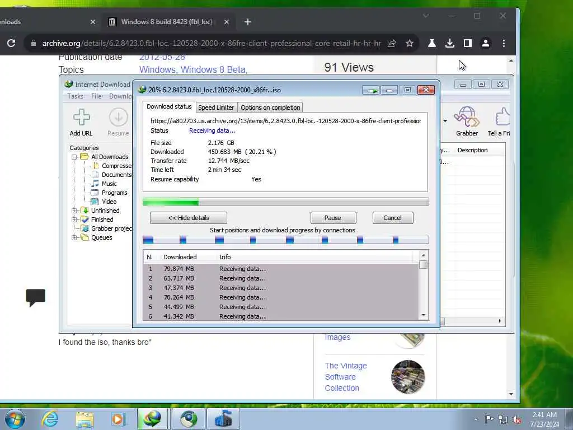This screenshot has height=430, width=573.
Task: Open the Tasks menu in IDM
Action: pos(76,96)
